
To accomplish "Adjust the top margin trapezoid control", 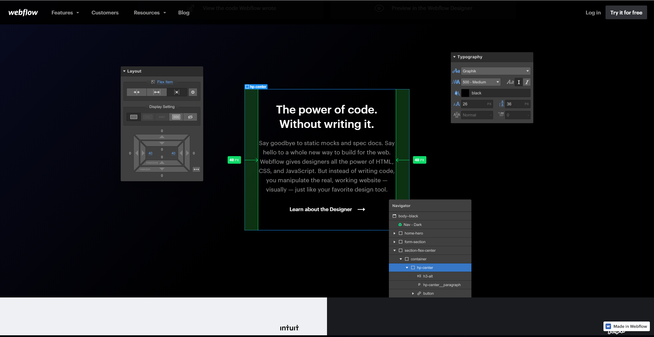I will 162,137.
